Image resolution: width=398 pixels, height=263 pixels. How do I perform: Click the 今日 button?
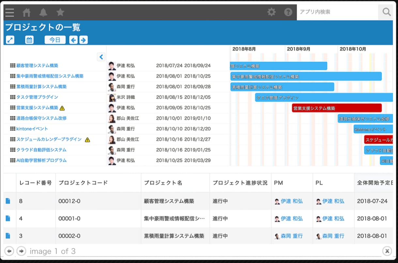[55, 40]
